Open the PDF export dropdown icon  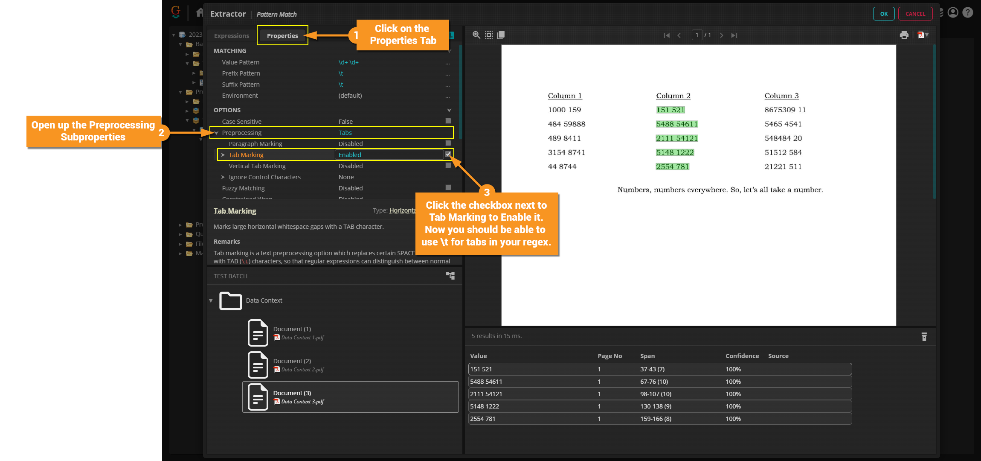[x=923, y=35]
